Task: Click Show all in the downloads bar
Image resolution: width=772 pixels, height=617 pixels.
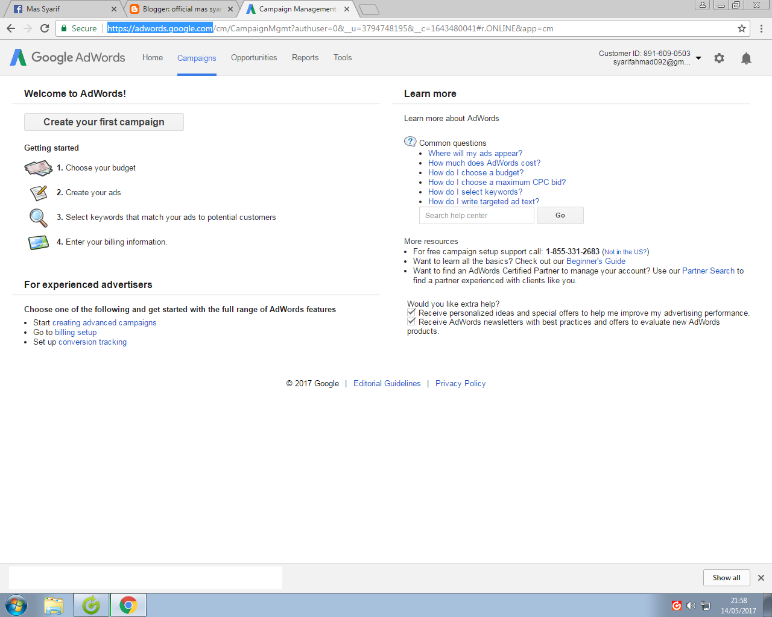Action: [726, 577]
